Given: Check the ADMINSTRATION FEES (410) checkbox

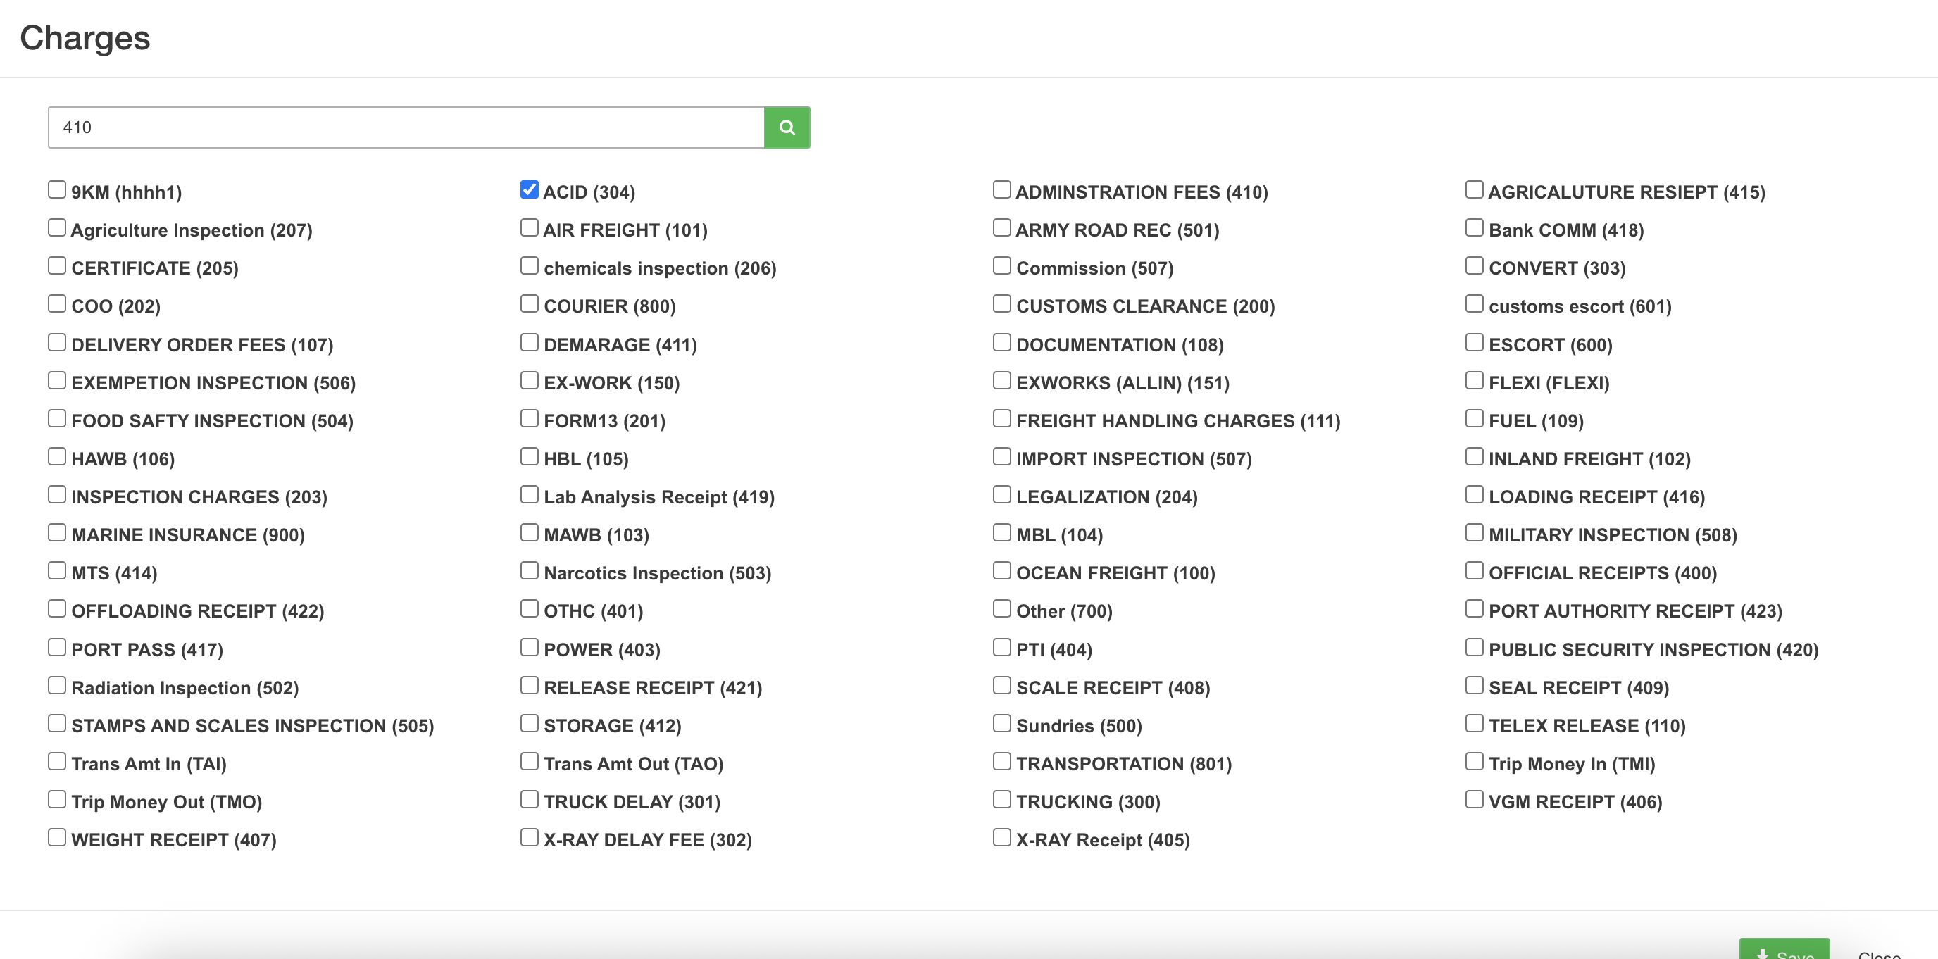Looking at the screenshot, I should coord(1001,189).
